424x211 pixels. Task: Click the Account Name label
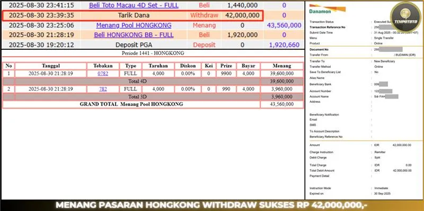point(319,96)
